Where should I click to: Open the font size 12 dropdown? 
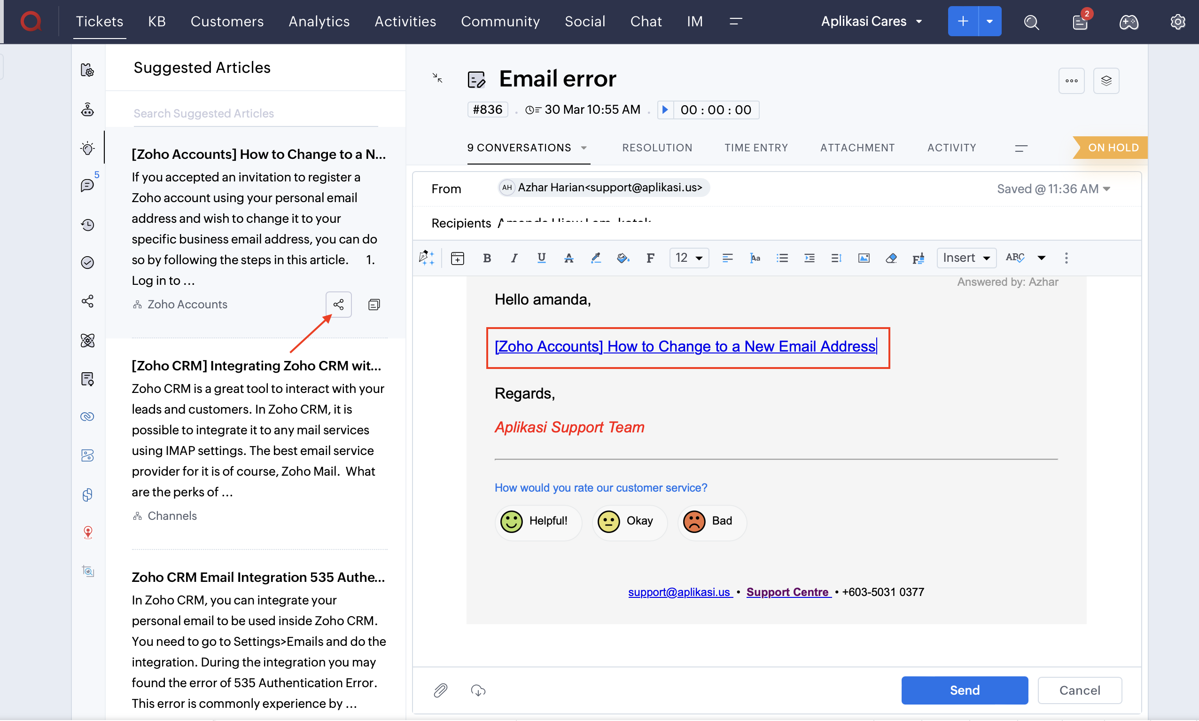pyautogui.click(x=689, y=258)
